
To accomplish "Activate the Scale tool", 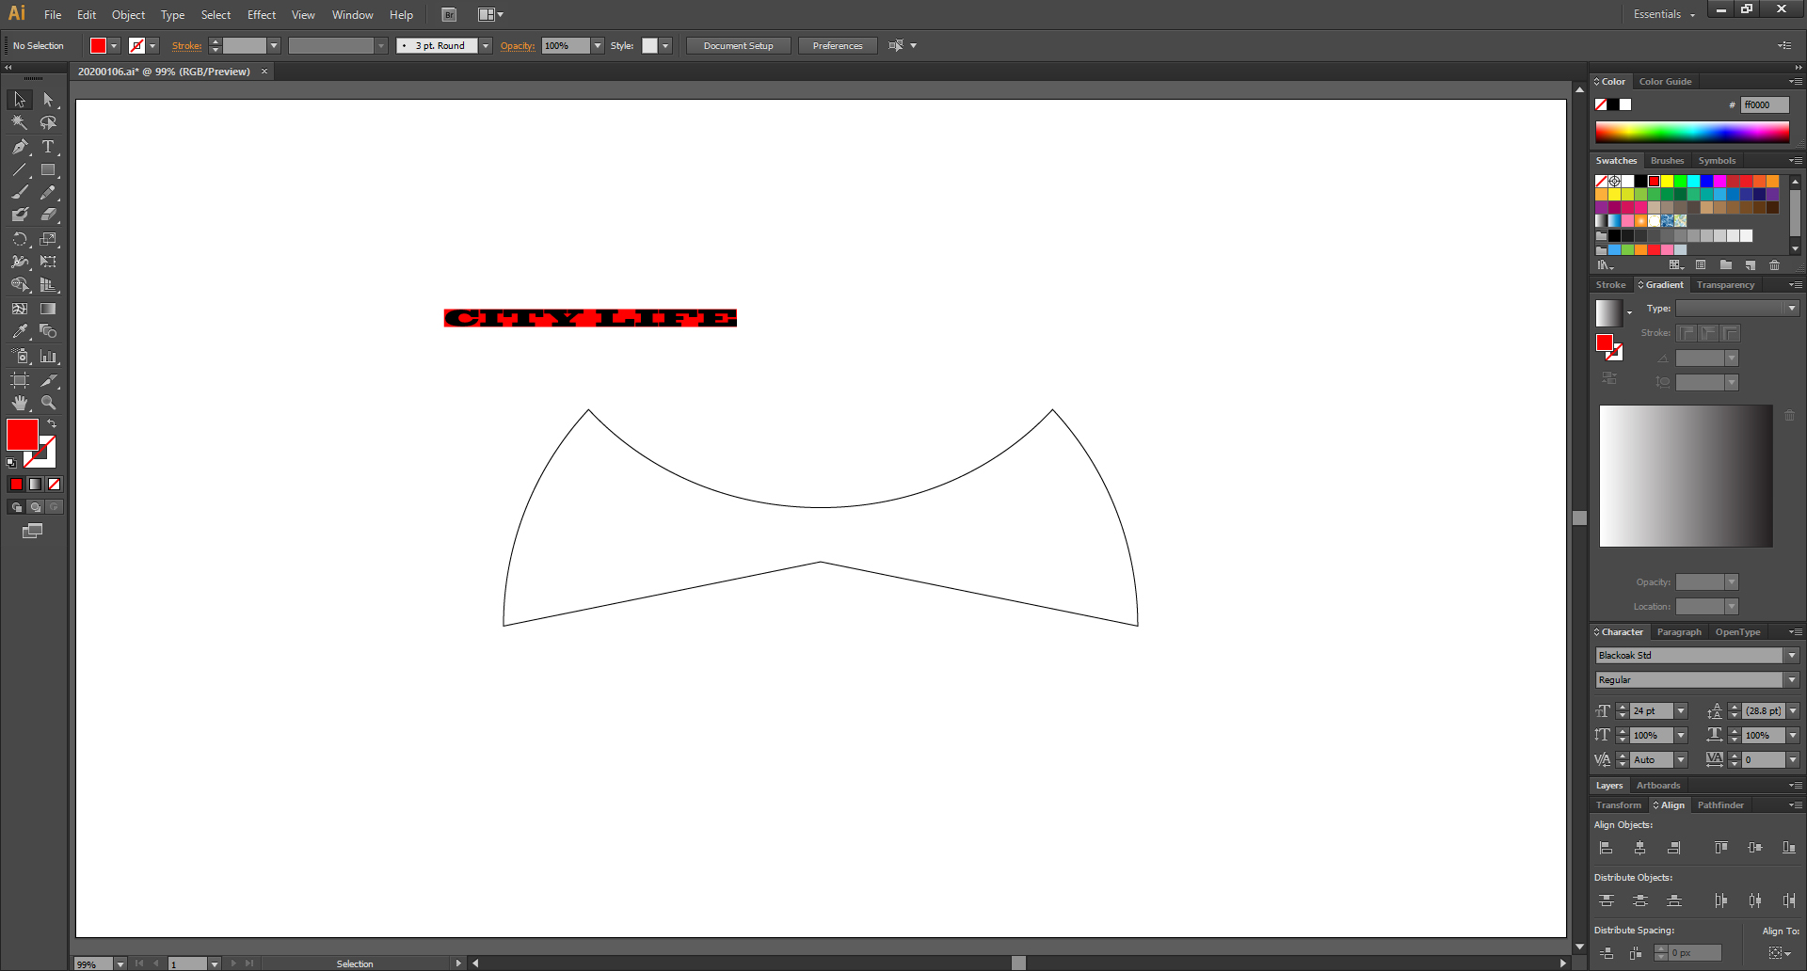I will 48,239.
